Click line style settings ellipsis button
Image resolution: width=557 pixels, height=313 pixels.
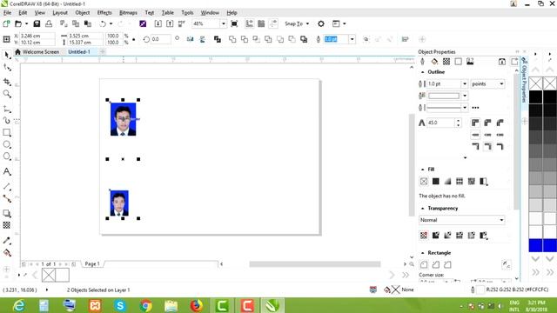(476, 108)
